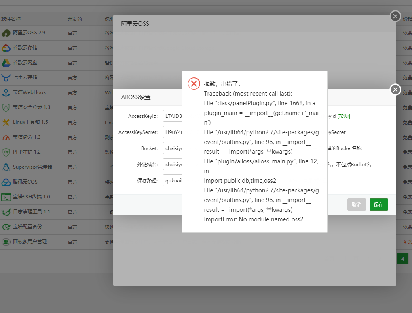Focus the 保存路径 input field
This screenshot has width=412, height=313.
point(172,181)
